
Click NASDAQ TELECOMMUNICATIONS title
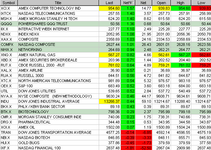47,13
